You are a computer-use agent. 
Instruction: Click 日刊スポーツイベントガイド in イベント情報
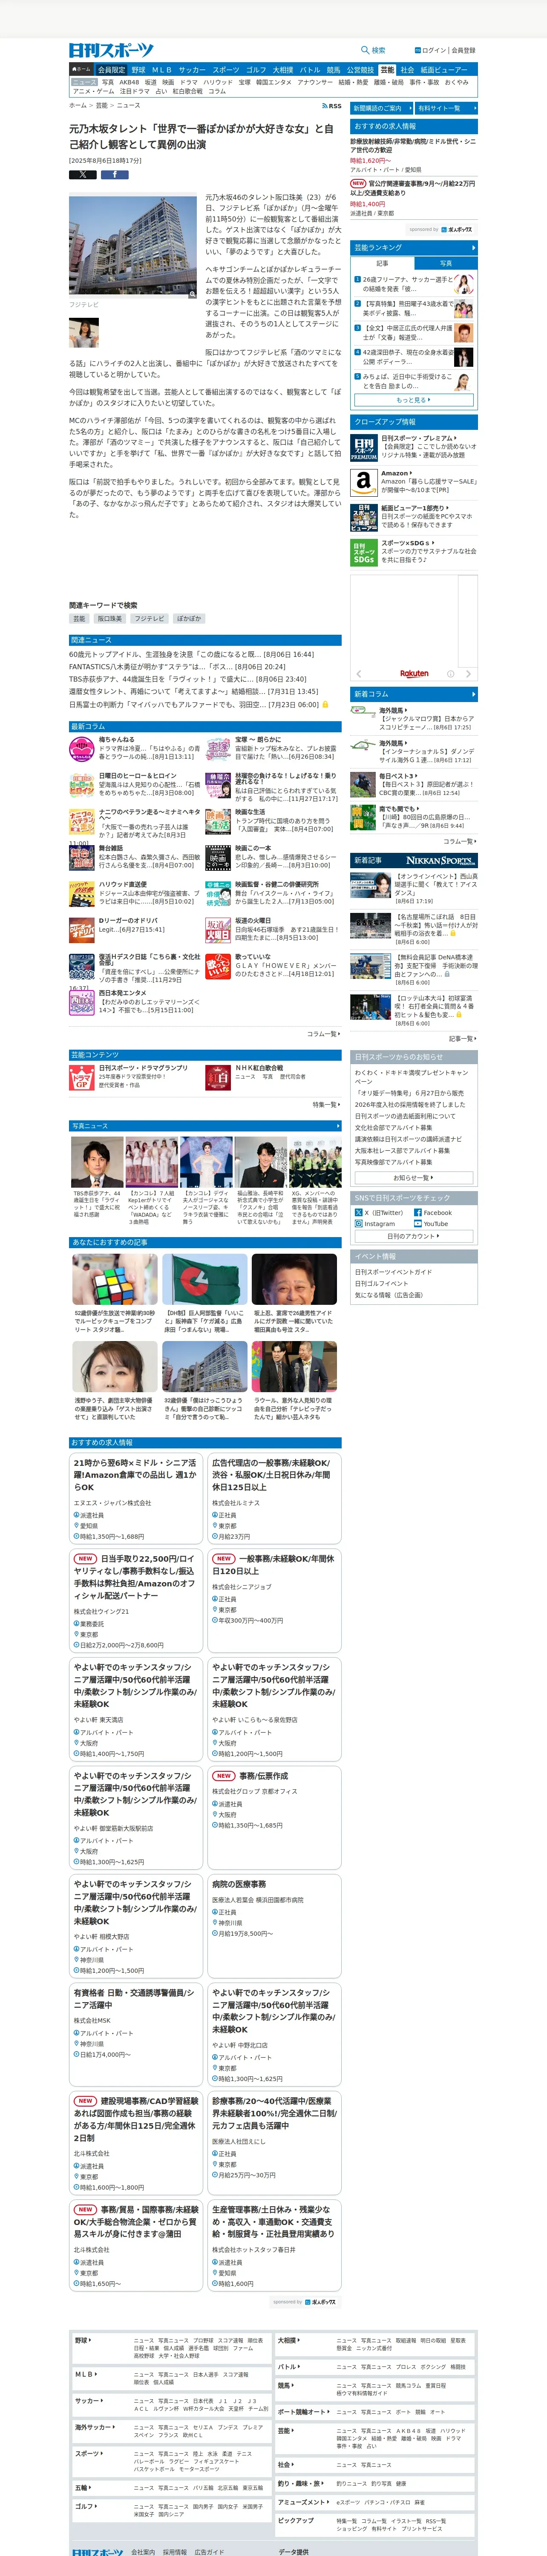[x=393, y=1272]
